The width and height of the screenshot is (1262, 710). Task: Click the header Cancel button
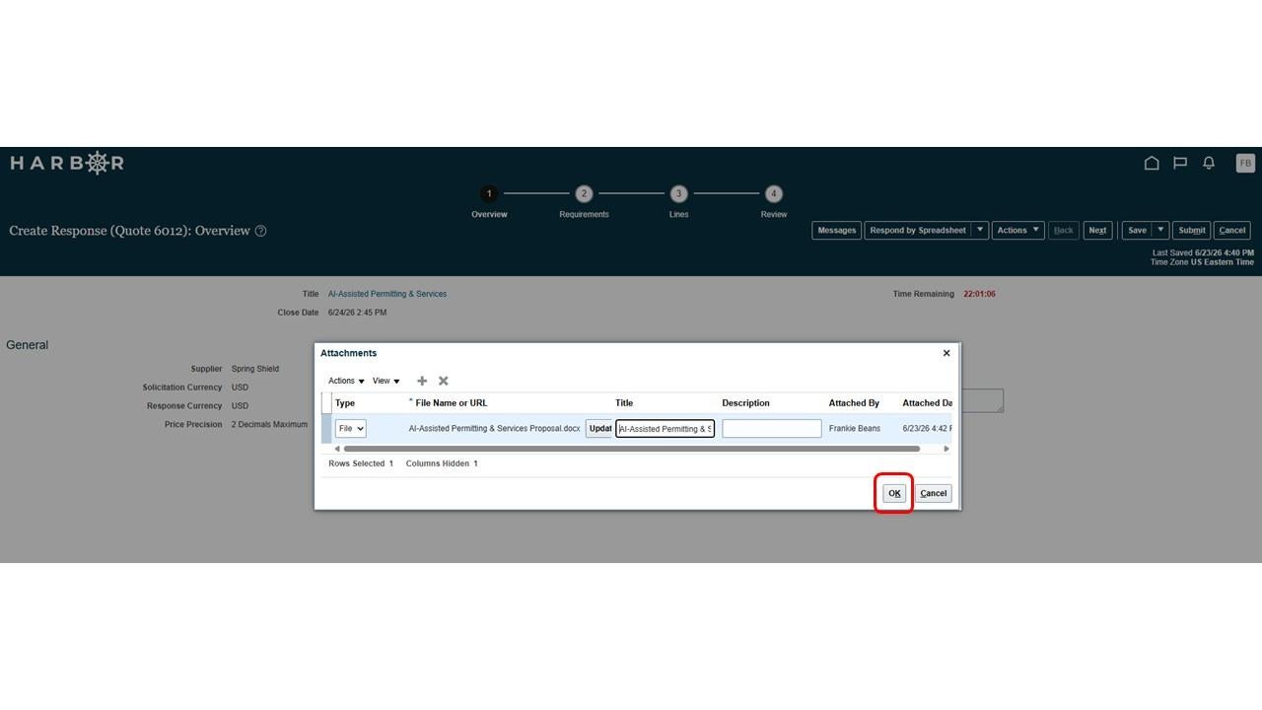pyautogui.click(x=1232, y=230)
